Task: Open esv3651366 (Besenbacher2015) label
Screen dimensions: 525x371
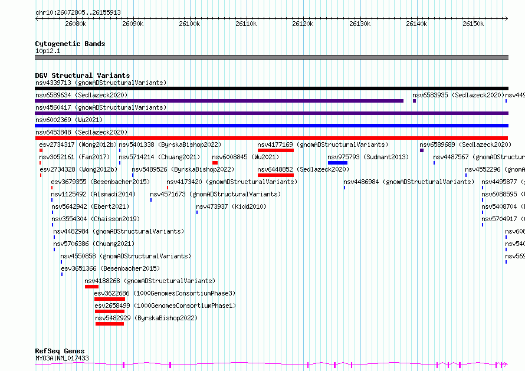Action: [x=110, y=268]
